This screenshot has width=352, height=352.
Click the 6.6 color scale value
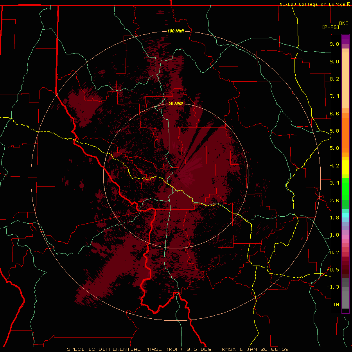tap(334, 113)
